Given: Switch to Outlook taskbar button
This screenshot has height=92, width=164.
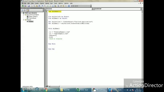Looking at the screenshot, I should pyautogui.click(x=116, y=90).
